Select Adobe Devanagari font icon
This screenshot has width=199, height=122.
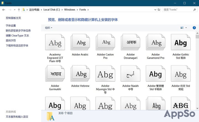pyautogui.click(x=130, y=42)
